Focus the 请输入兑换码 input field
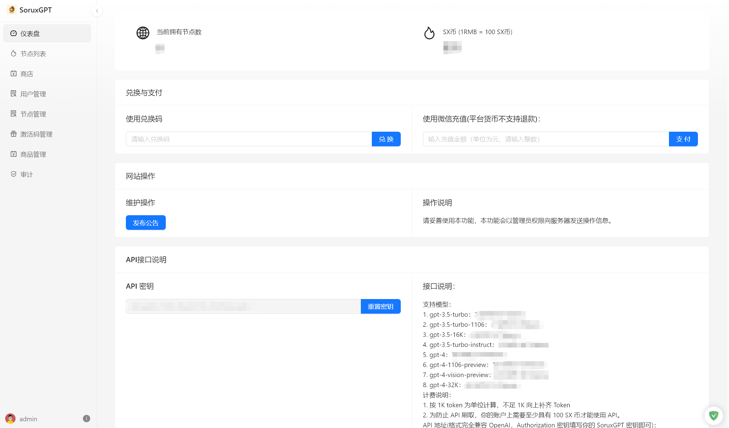Image resolution: width=729 pixels, height=428 pixels. pos(248,139)
